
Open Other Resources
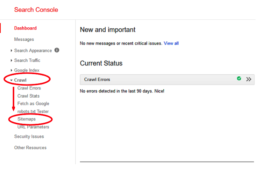click(30, 148)
